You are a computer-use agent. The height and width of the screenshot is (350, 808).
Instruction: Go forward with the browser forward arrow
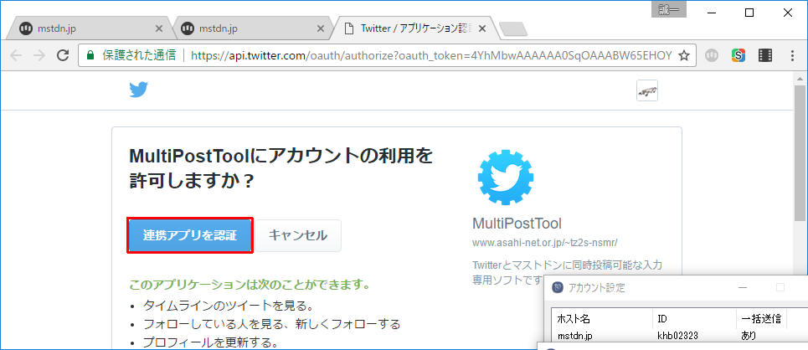pyautogui.click(x=39, y=55)
